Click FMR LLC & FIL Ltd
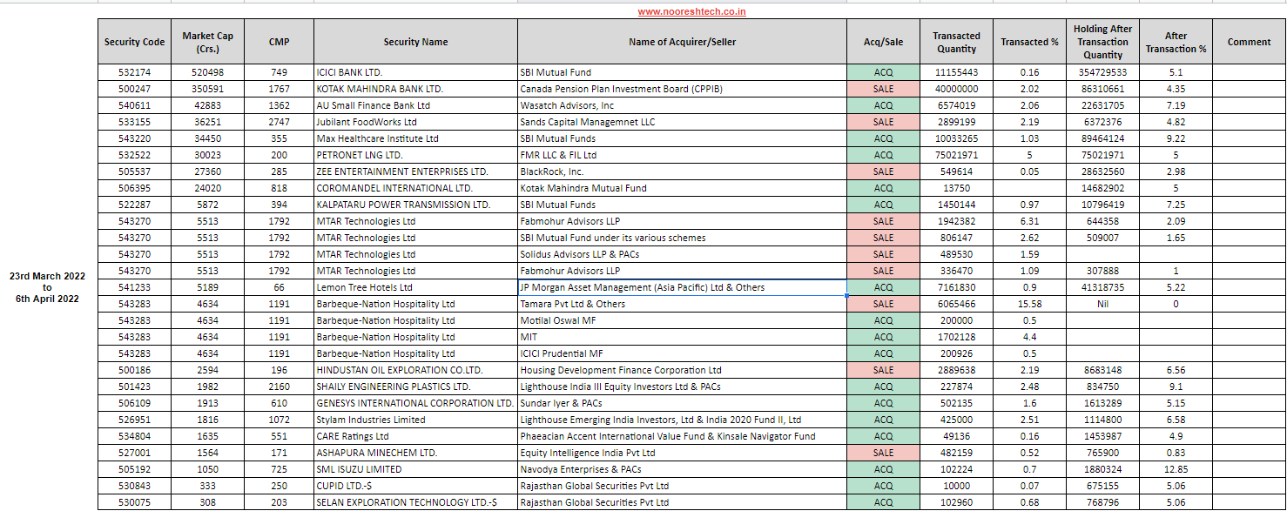 [x=682, y=155]
